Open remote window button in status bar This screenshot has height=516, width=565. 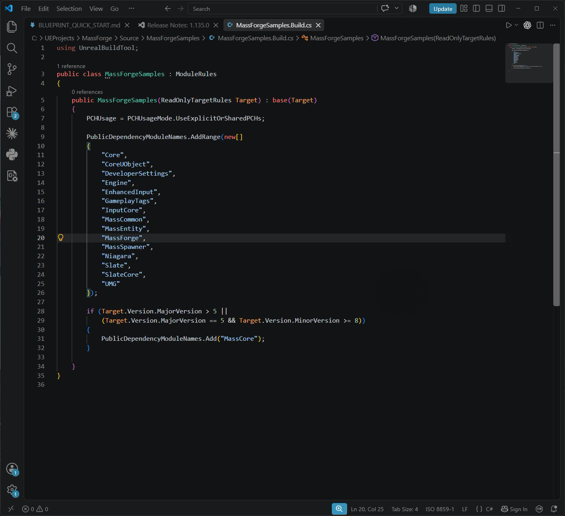pyautogui.click(x=11, y=509)
